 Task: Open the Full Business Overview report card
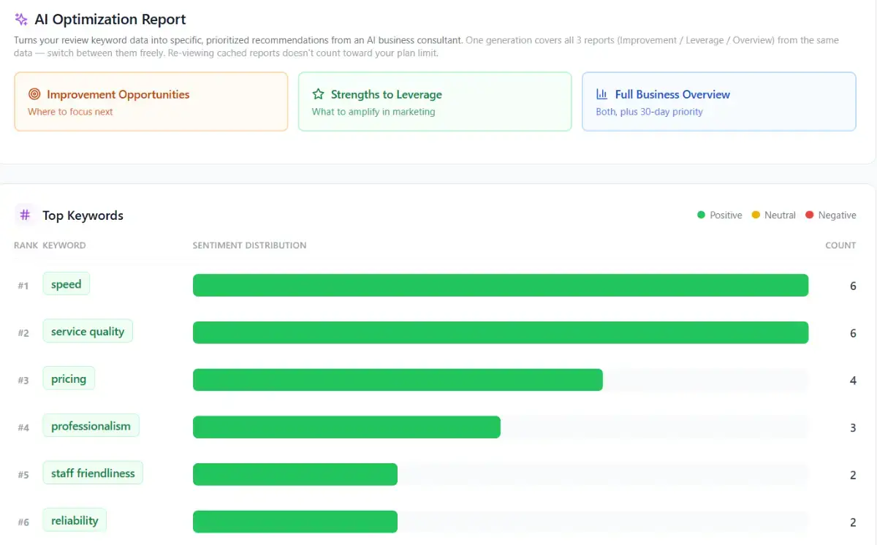coord(719,102)
